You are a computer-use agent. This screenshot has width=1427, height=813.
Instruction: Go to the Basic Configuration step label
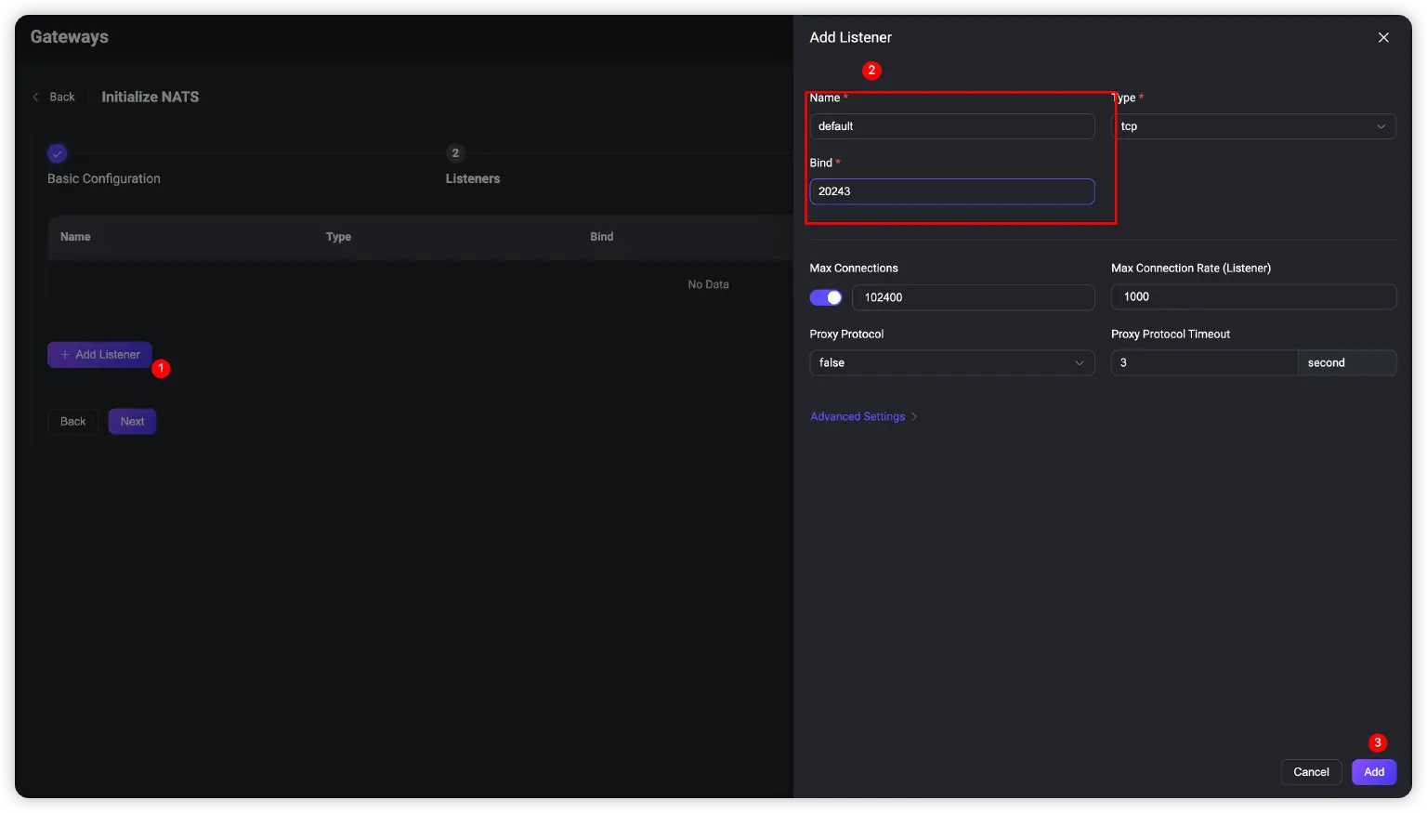[104, 178]
